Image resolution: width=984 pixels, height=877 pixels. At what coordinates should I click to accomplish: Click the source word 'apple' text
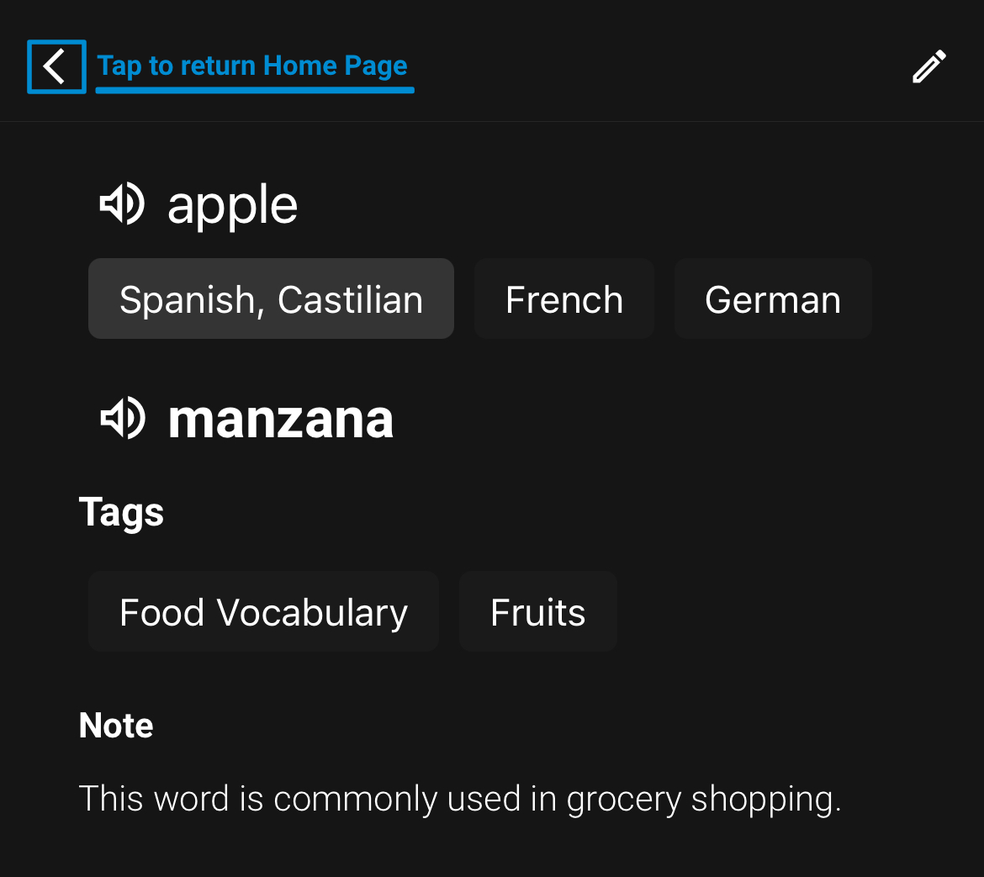(x=232, y=206)
